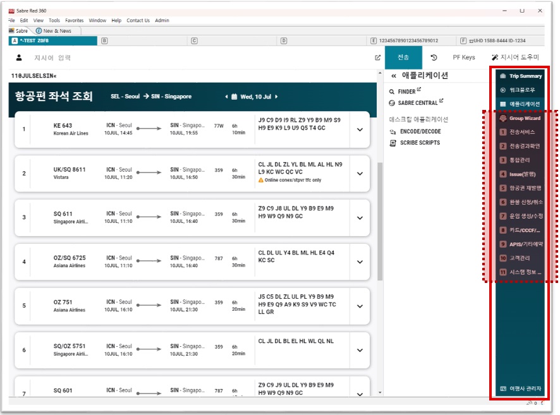Open the View menu
Viewport: 560px width, 415px height.
click(x=38, y=20)
